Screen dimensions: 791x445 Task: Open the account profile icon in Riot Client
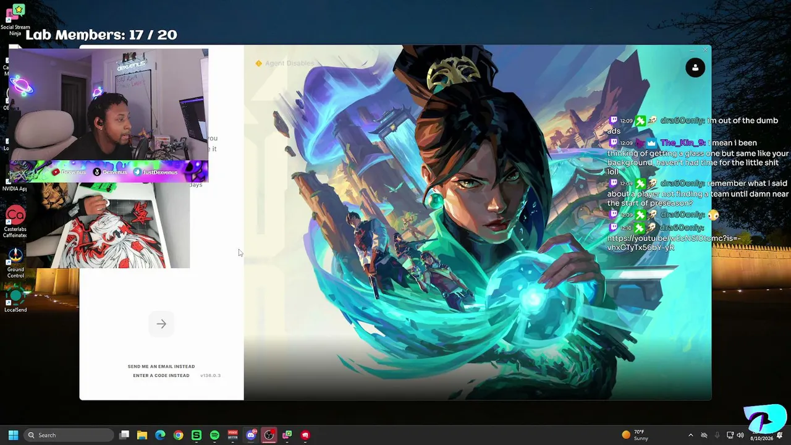[695, 67]
